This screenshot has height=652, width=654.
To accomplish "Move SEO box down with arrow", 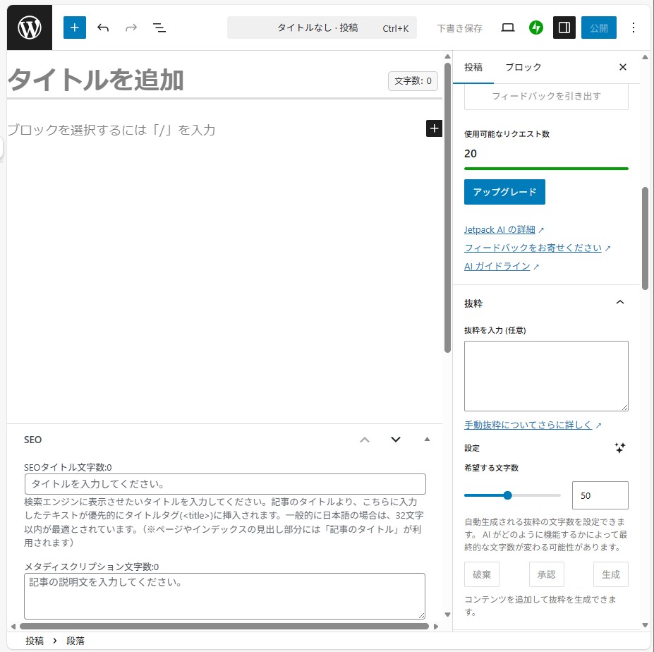I will [x=396, y=440].
